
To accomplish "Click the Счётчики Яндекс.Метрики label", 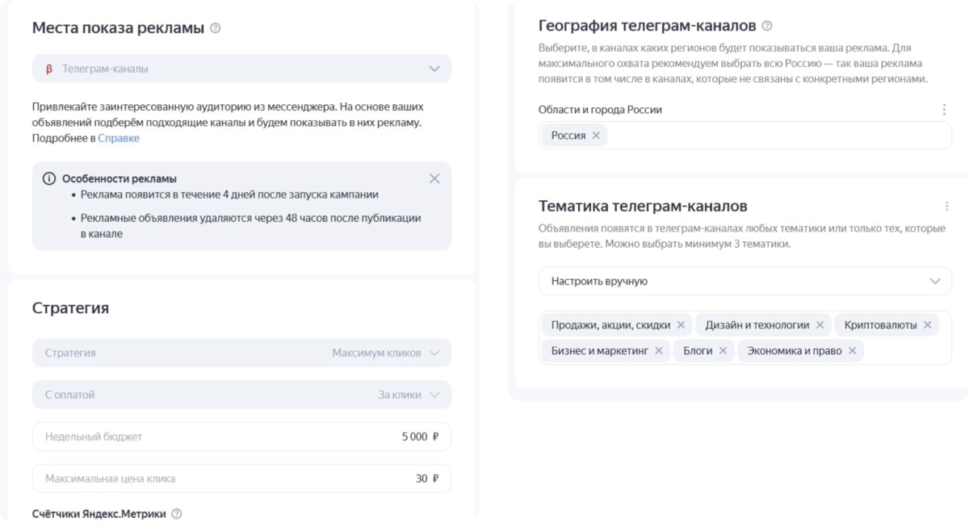I will [x=99, y=514].
